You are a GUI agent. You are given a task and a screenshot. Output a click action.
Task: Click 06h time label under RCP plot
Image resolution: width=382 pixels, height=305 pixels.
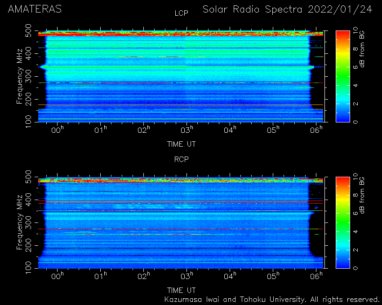tap(316, 276)
